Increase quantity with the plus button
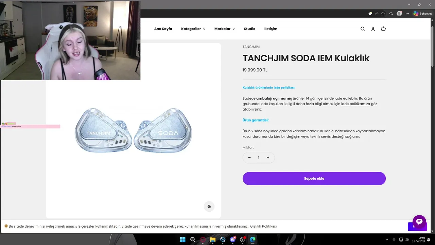Screen dimensions: 435x245 coord(268,158)
